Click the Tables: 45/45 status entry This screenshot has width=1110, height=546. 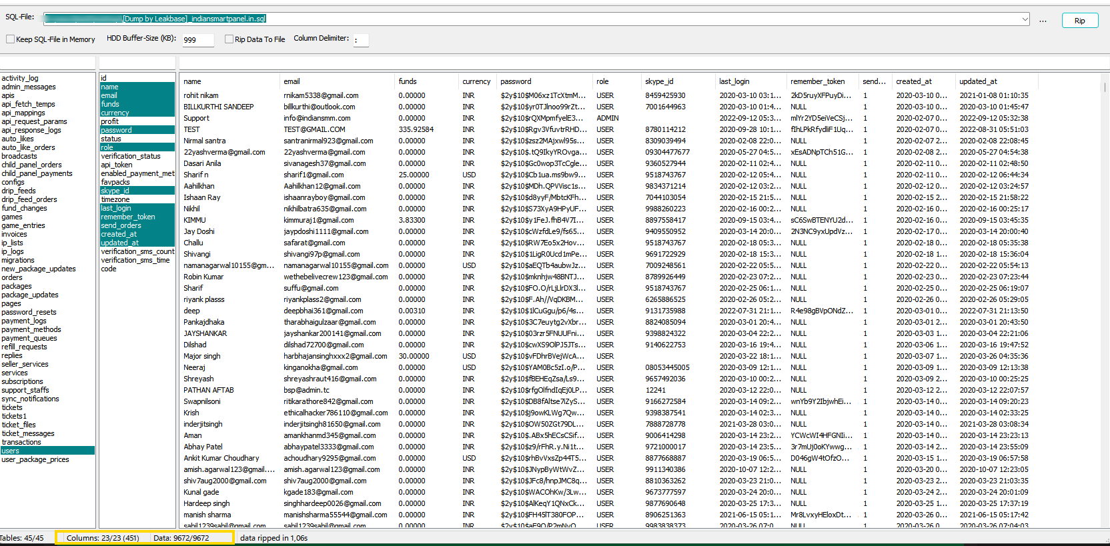pyautogui.click(x=22, y=538)
